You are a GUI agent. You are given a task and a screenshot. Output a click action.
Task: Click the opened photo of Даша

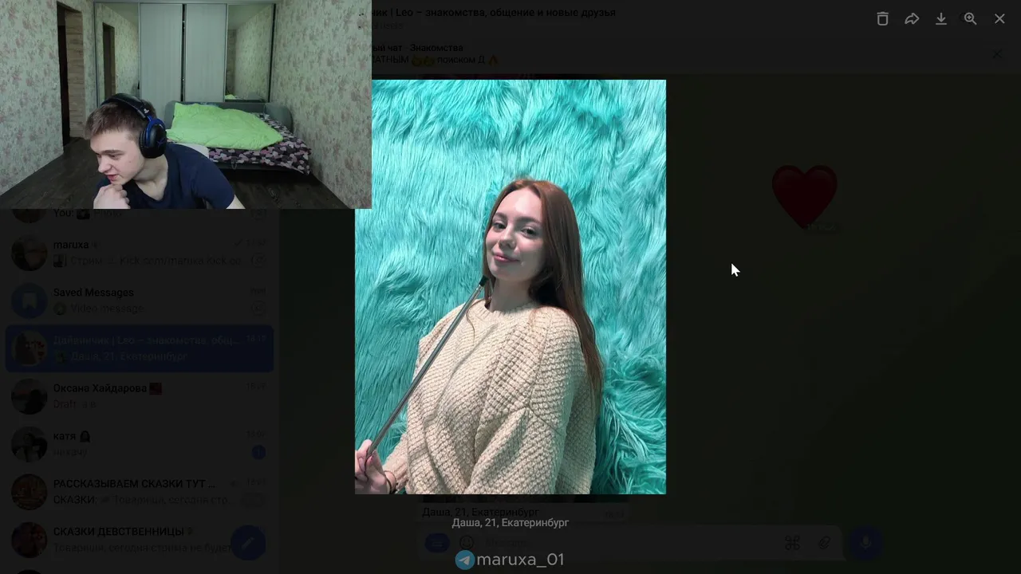tap(510, 286)
